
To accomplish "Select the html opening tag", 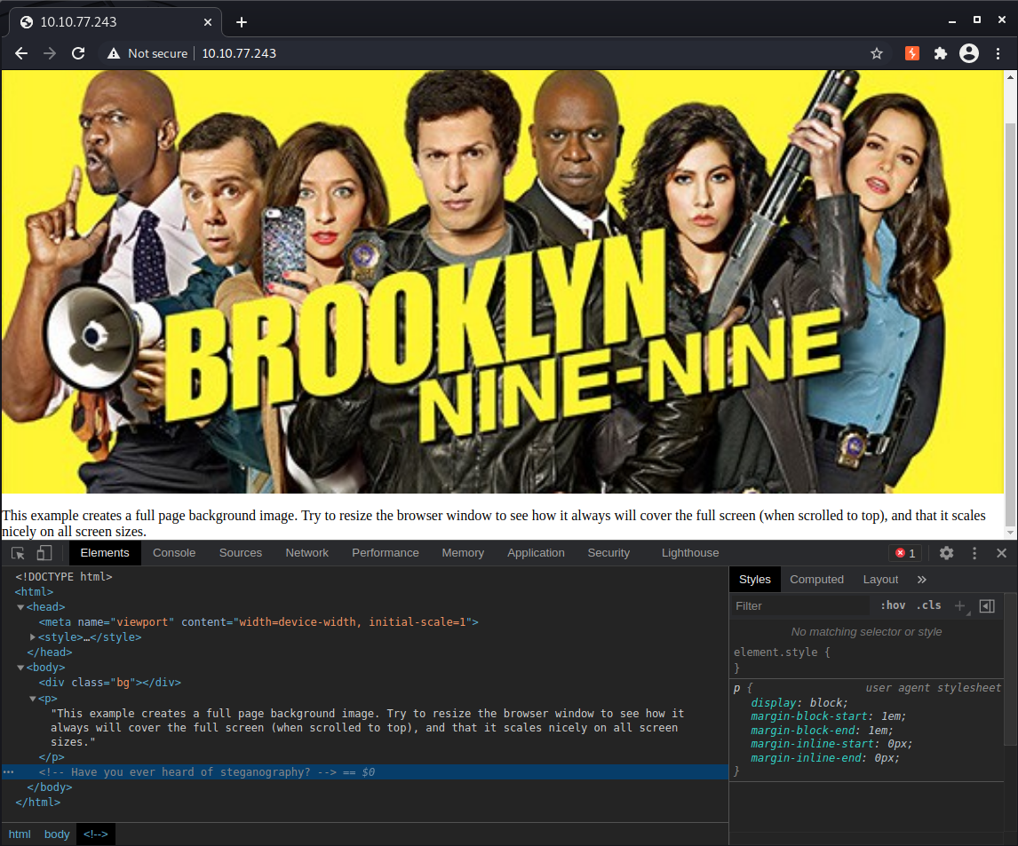I will pos(34,592).
